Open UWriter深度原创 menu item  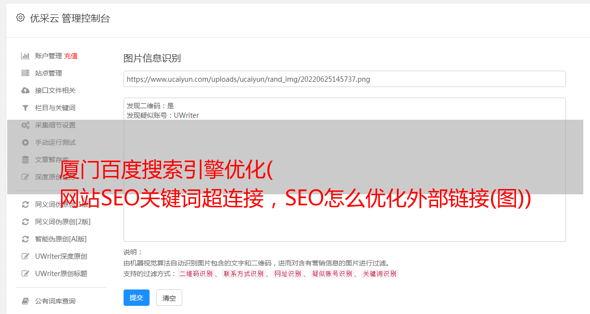[x=61, y=256]
